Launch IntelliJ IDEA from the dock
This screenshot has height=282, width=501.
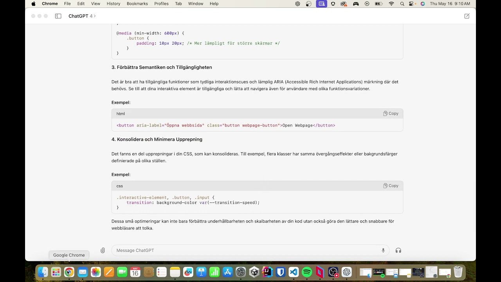pyautogui.click(x=267, y=272)
